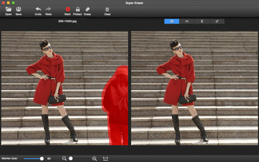This screenshot has width=259, height=162.
Task: Click the Redo arrow
Action: click(x=48, y=9)
